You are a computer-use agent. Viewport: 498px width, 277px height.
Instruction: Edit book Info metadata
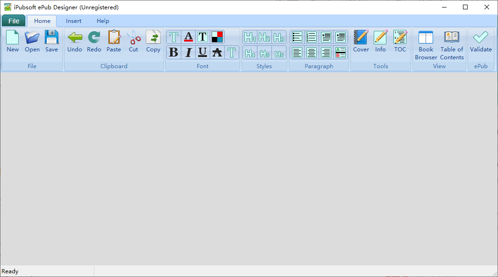(x=380, y=41)
